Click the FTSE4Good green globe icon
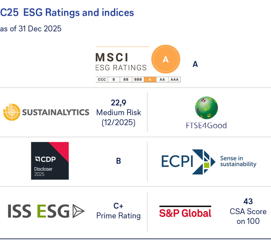Viewport: 271px width, 243px height. pos(206,108)
